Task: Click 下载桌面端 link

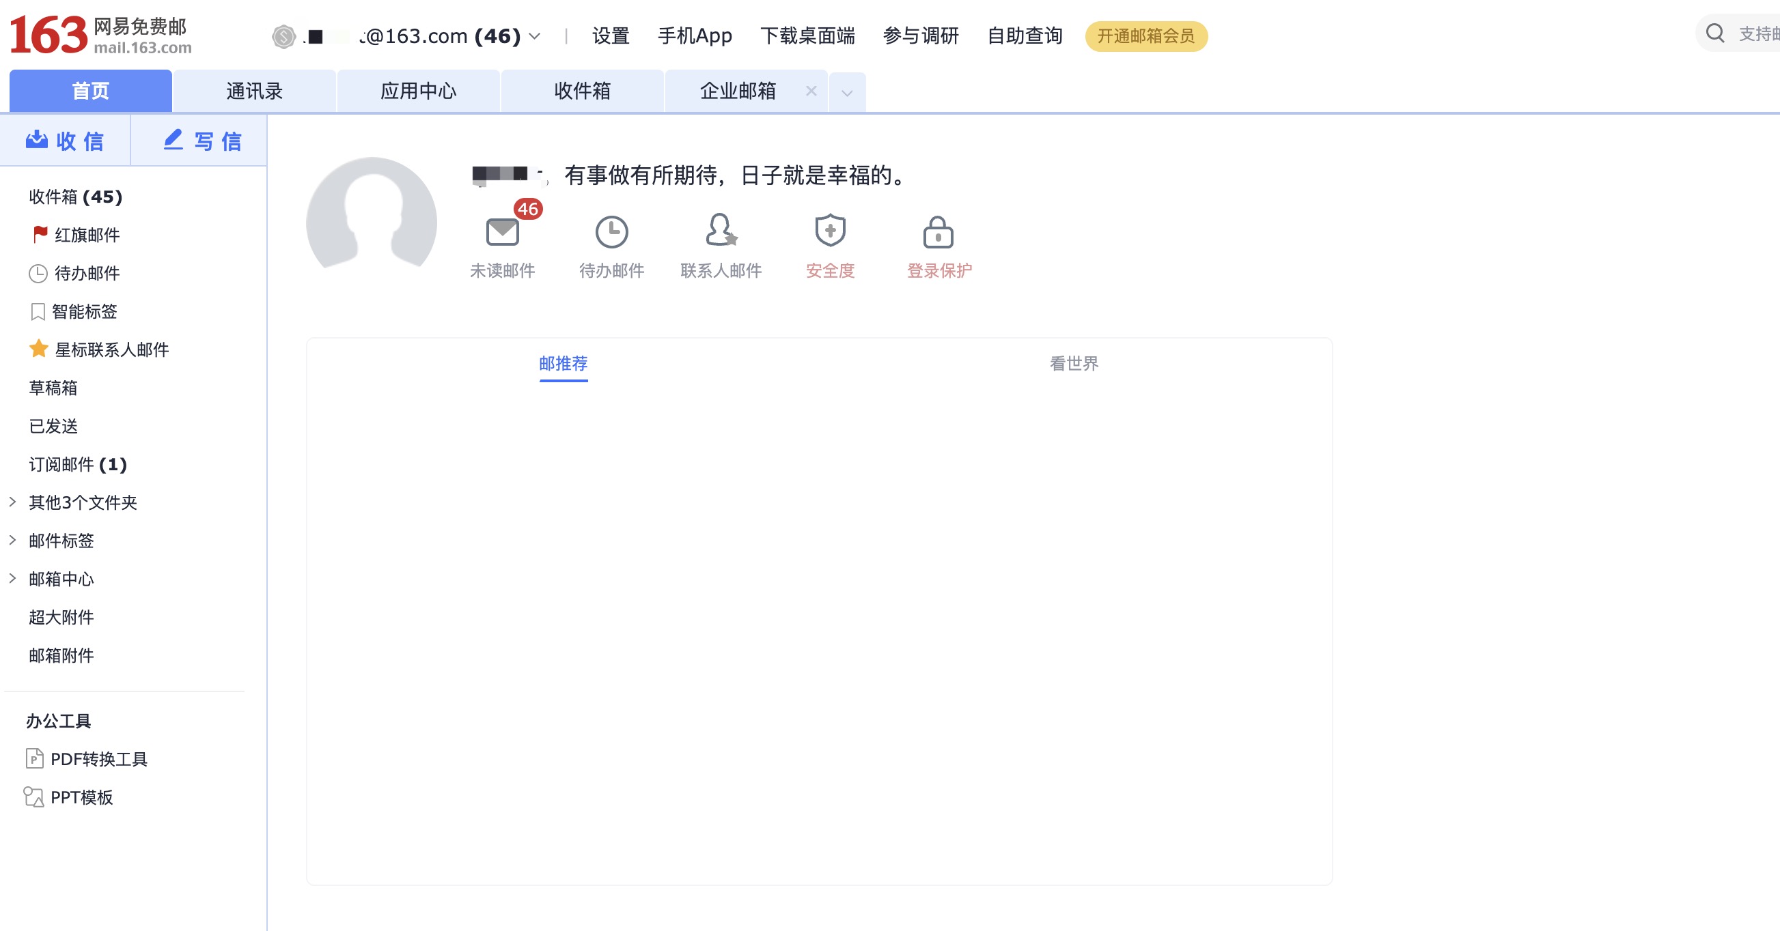Action: pyautogui.click(x=807, y=36)
